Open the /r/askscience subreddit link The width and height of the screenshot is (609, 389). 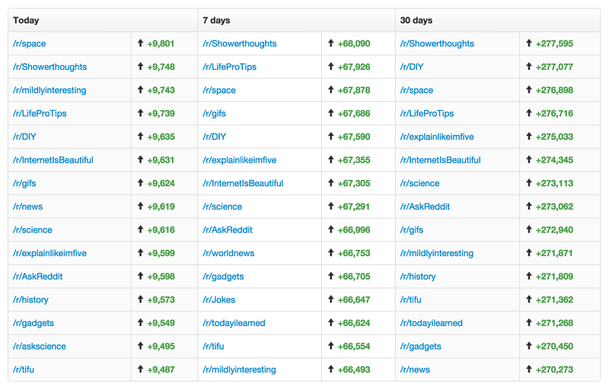coord(40,346)
